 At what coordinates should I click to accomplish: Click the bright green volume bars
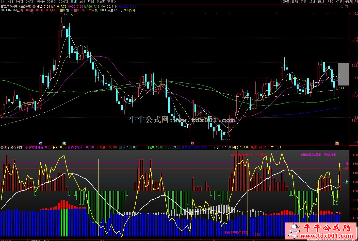pos(64,223)
